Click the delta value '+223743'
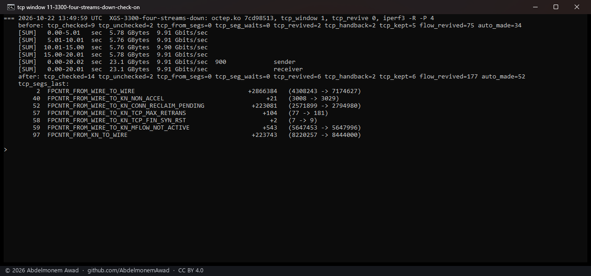The height and width of the screenshot is (276, 591). coord(264,135)
